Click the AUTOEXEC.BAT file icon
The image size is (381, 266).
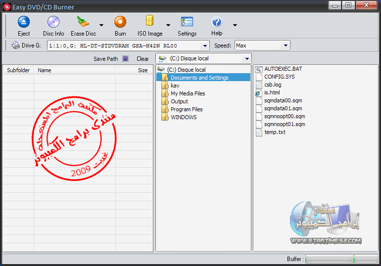tap(259, 69)
